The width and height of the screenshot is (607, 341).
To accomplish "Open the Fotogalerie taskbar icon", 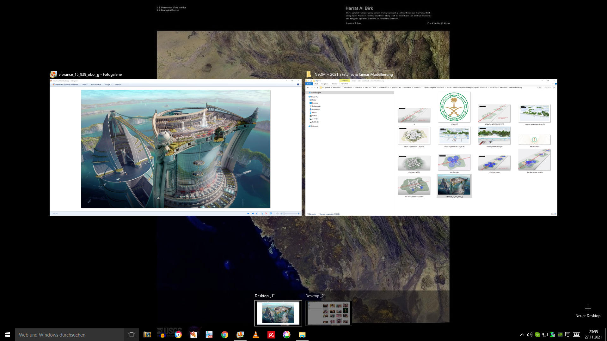I will (x=240, y=335).
